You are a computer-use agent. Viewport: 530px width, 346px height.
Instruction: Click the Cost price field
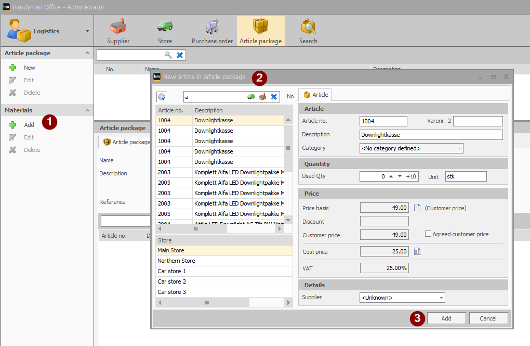(385, 251)
